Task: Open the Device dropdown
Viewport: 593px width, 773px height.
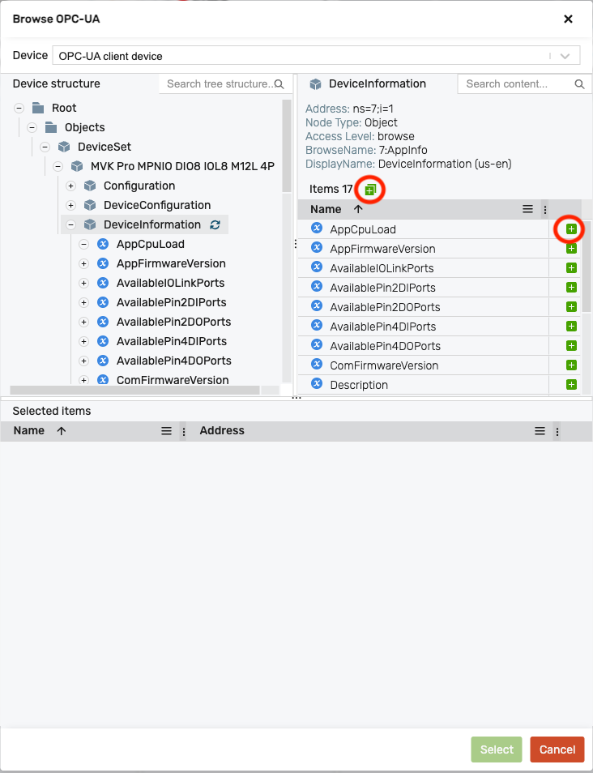Action: [316, 56]
